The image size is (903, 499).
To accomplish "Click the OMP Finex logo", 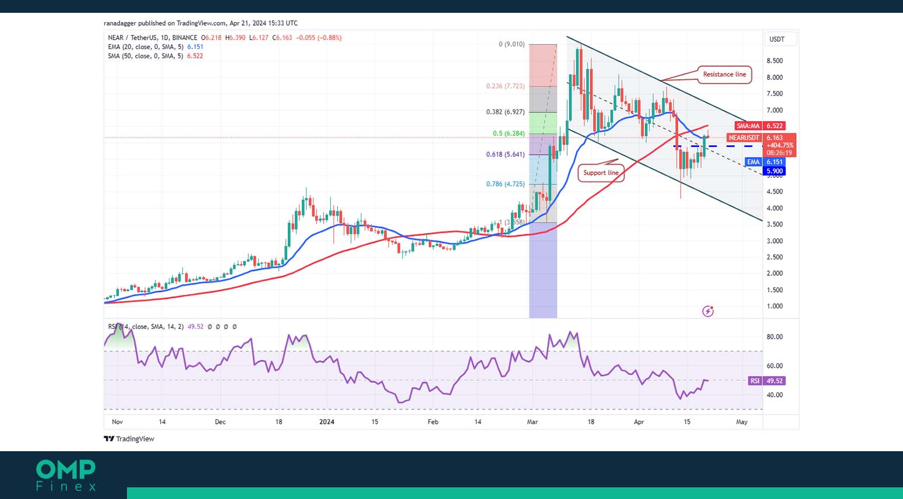I will pos(66,475).
